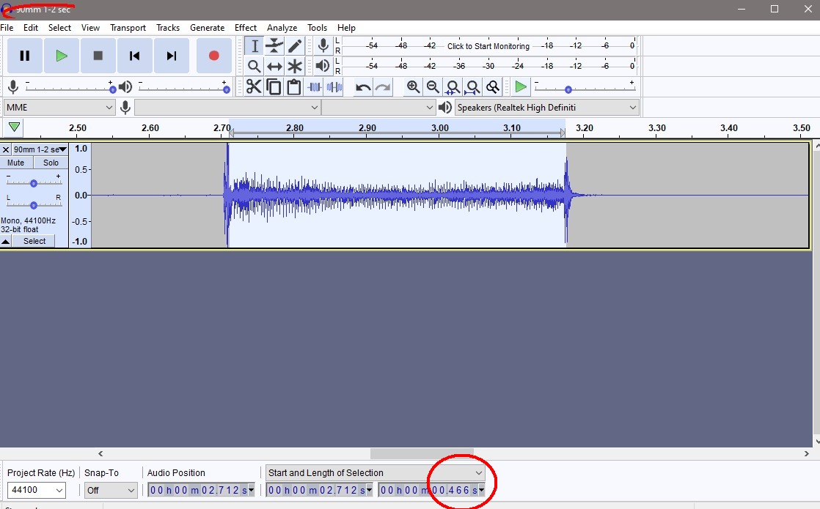Select the Multi-Tool asterisk icon
This screenshot has height=509, width=820.
click(294, 67)
